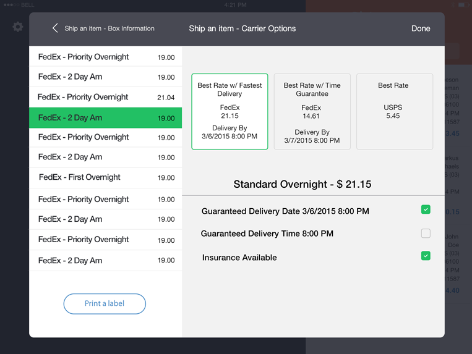Tap Done to finish carrier selection

point(421,28)
